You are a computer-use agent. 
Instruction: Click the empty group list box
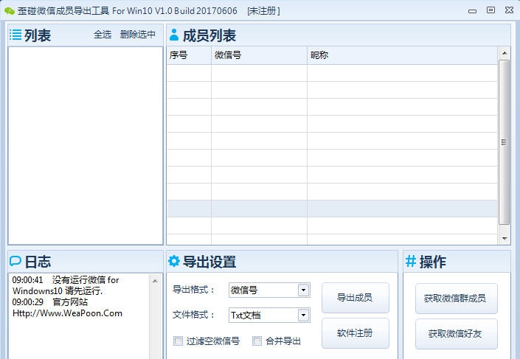[x=86, y=145]
